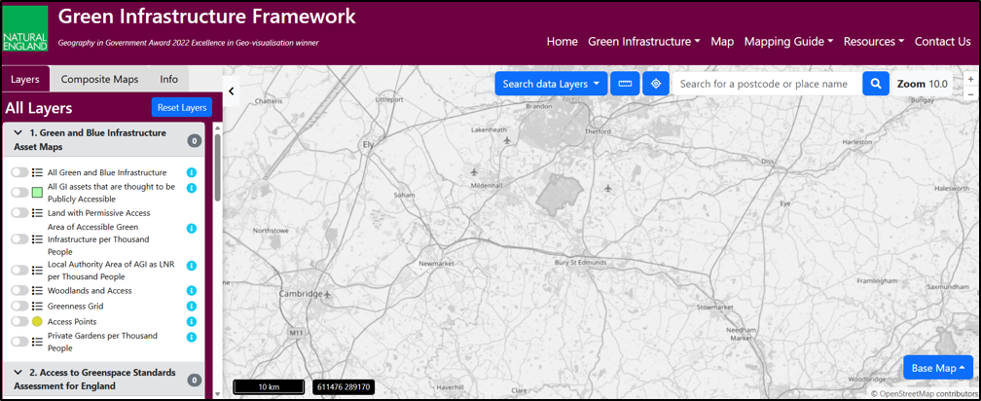Open info for Area of Accessible Green Infrastructure
981x401 pixels.
192,229
